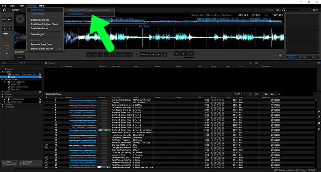The width and height of the screenshot is (321, 172).
Task: Click sync circle next to E:My Passport
Action: (x=40, y=102)
